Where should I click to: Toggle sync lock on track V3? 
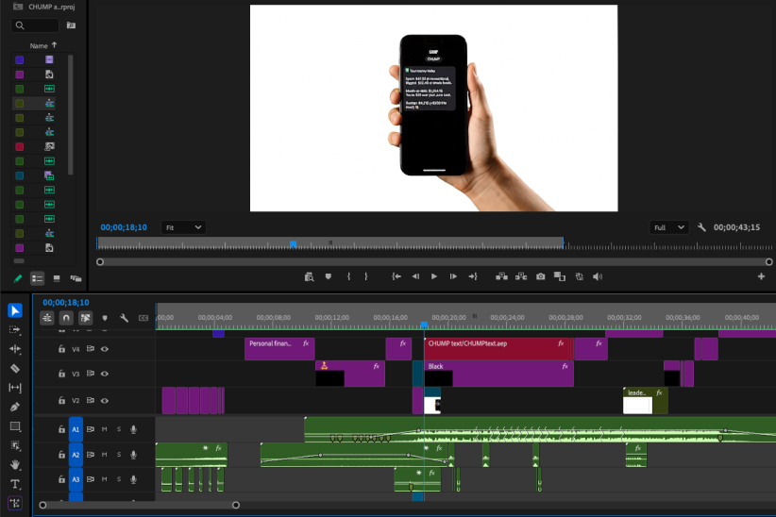coord(91,374)
